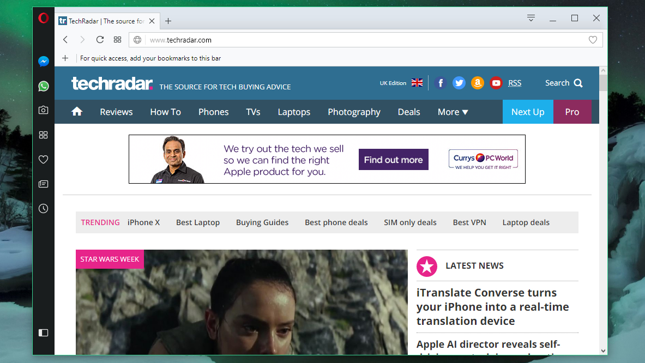Open Personal News in the sidebar
Screen dimensions: 645x363
pos(43,184)
